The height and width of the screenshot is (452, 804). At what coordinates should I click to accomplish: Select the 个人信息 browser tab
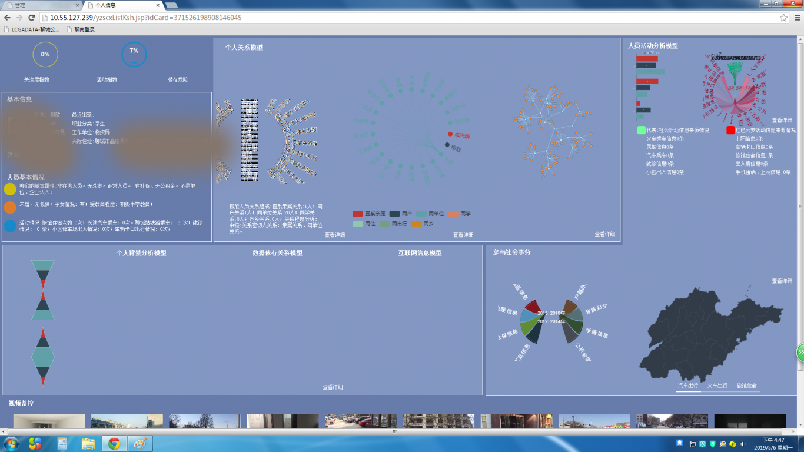(x=124, y=5)
